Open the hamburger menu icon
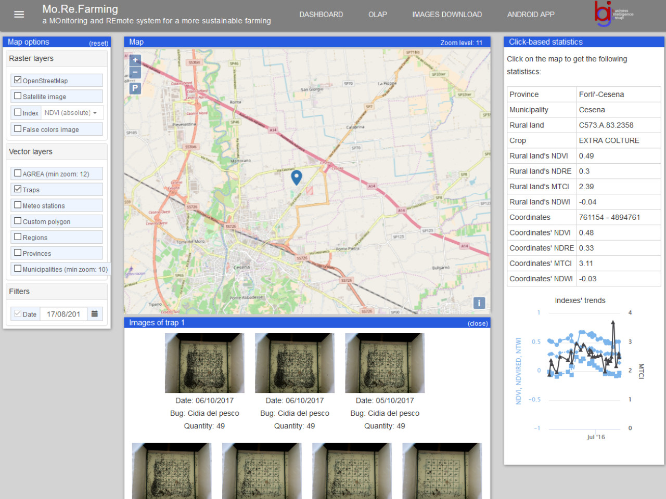666x499 pixels. point(19,15)
